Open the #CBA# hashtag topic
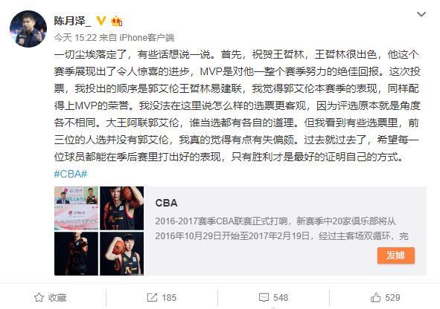 coord(71,174)
